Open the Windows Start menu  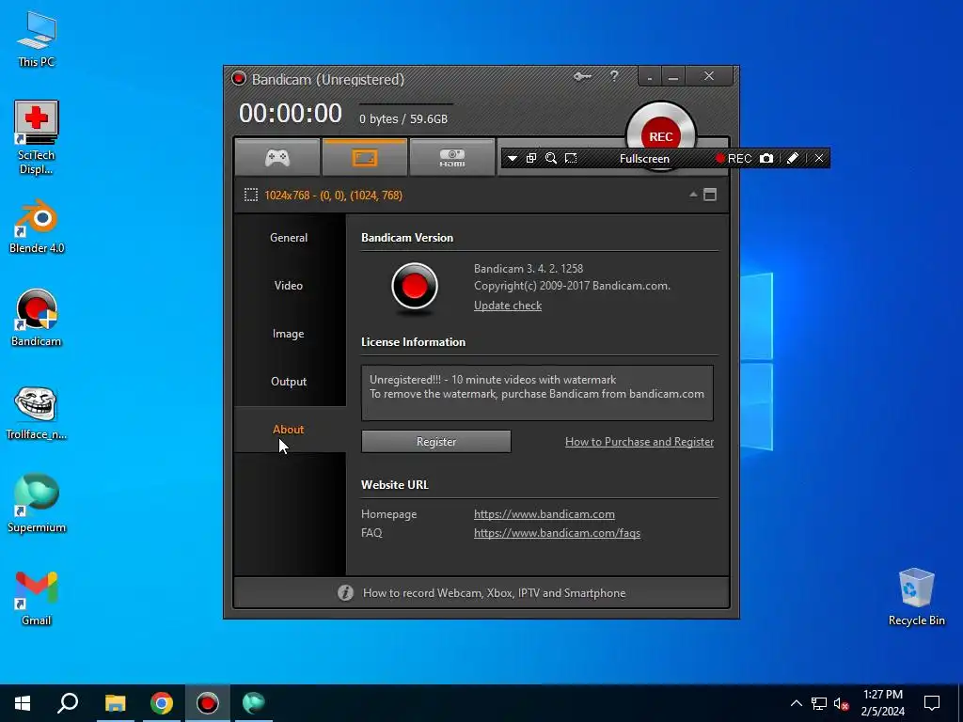(23, 703)
